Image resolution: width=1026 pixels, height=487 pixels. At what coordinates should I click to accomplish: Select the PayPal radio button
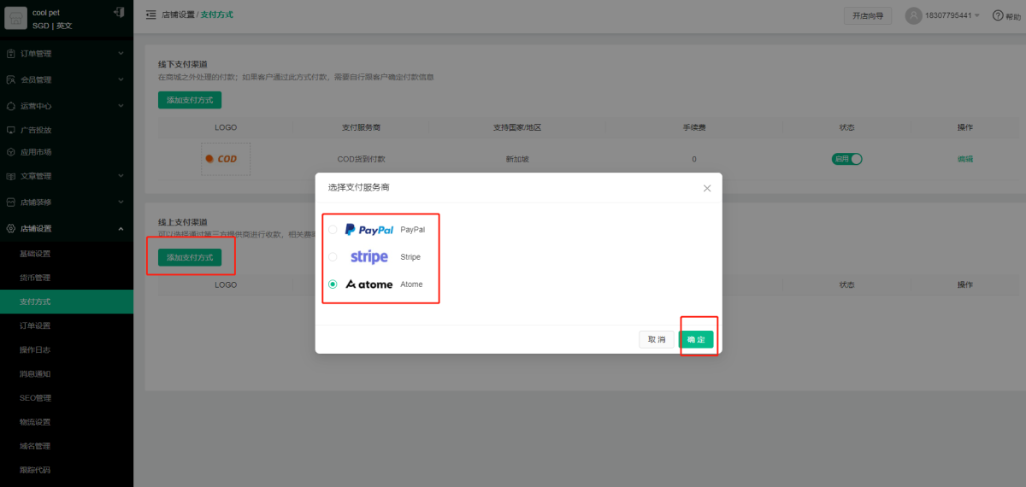click(333, 230)
